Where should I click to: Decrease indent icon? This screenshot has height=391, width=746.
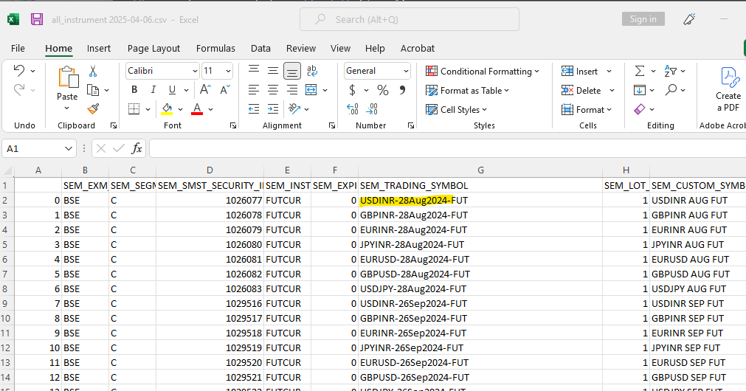point(254,109)
